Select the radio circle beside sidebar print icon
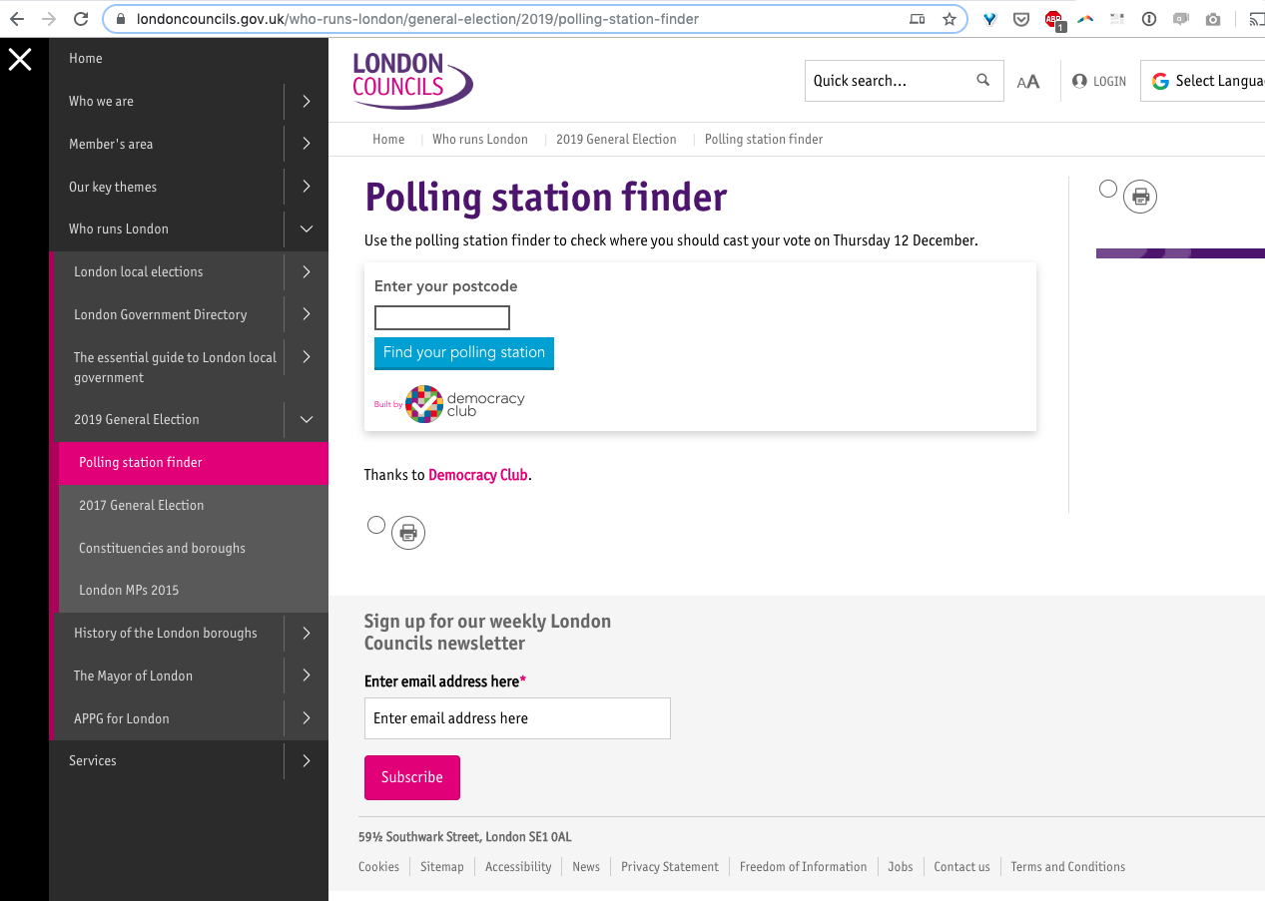The image size is (1265, 901). (1108, 189)
